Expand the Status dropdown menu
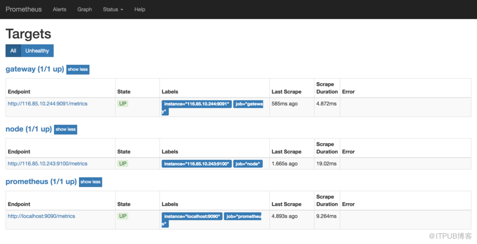 pyautogui.click(x=113, y=10)
